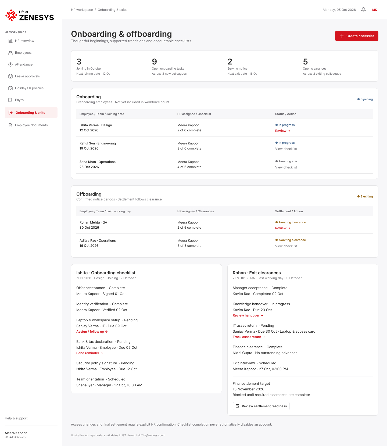387x446 pixels.
Task: Click Meera Kapoor profile in sidebar footer
Action: 16,435
